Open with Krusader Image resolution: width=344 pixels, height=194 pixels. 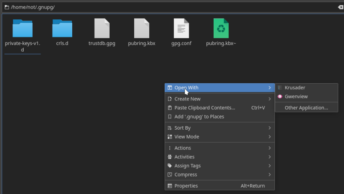[307, 88]
